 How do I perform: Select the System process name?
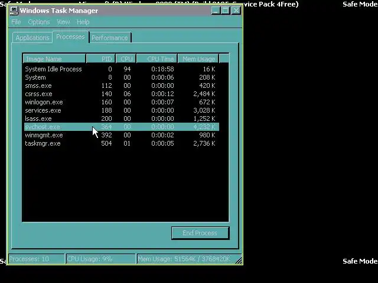pos(35,77)
